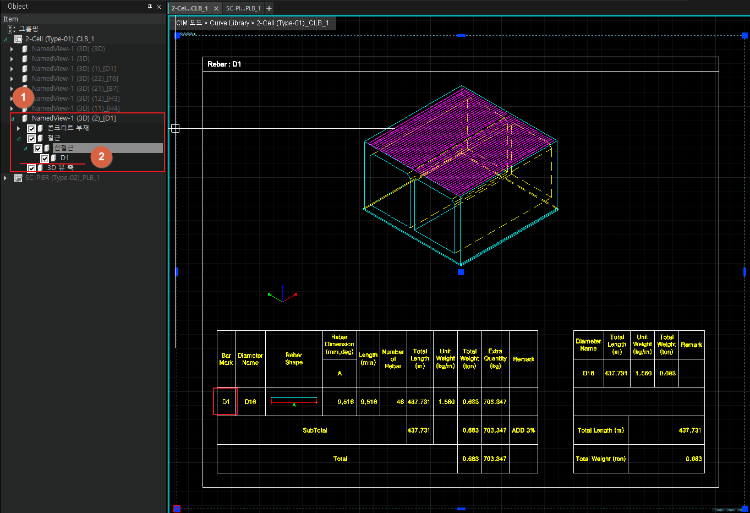Viewport: 750px width, 513px height.
Task: Uncheck the 철근 checkbox
Action: [31, 138]
